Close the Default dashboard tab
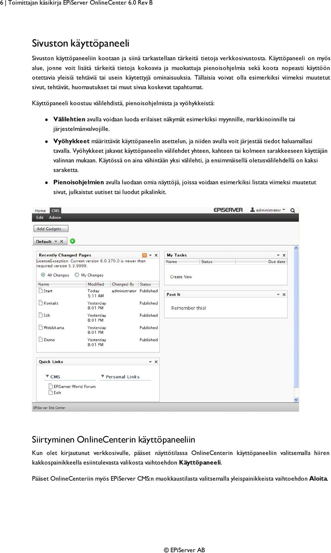The height and width of the screenshot is (553, 331). coord(62,241)
